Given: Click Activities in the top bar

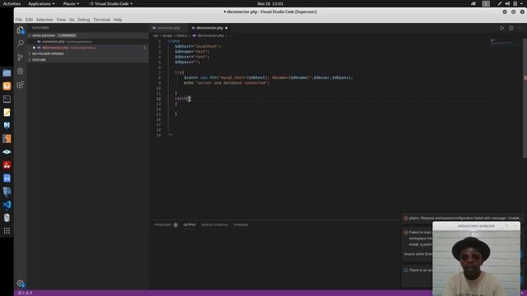Looking at the screenshot, I should 12,3.
